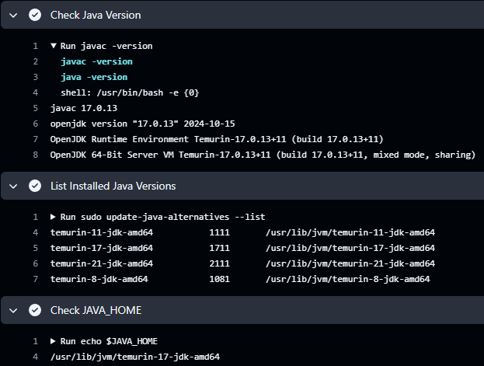Click the List Installed Java Versions success icon
484x366 pixels.
point(35,186)
